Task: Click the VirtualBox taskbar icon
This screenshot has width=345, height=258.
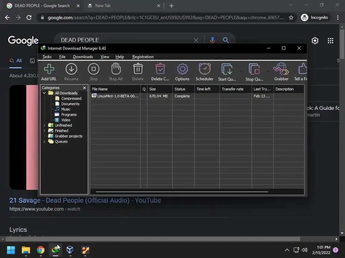Action: (70, 250)
